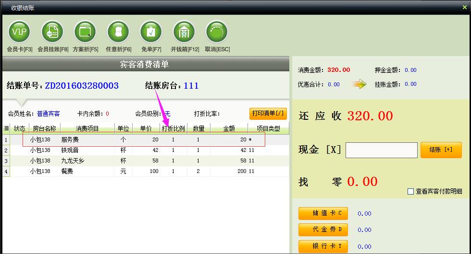Click the 消费项目 column header
This screenshot has width=471, height=254.
click(x=87, y=128)
